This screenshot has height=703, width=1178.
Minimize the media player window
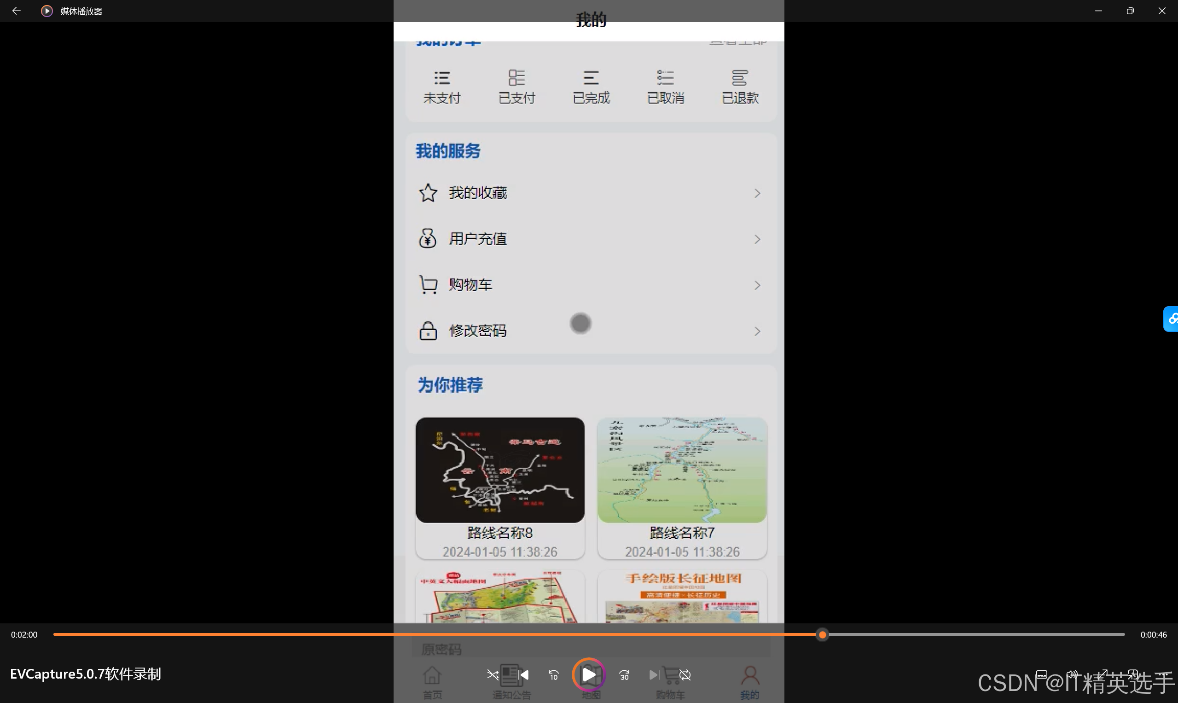[x=1098, y=11]
